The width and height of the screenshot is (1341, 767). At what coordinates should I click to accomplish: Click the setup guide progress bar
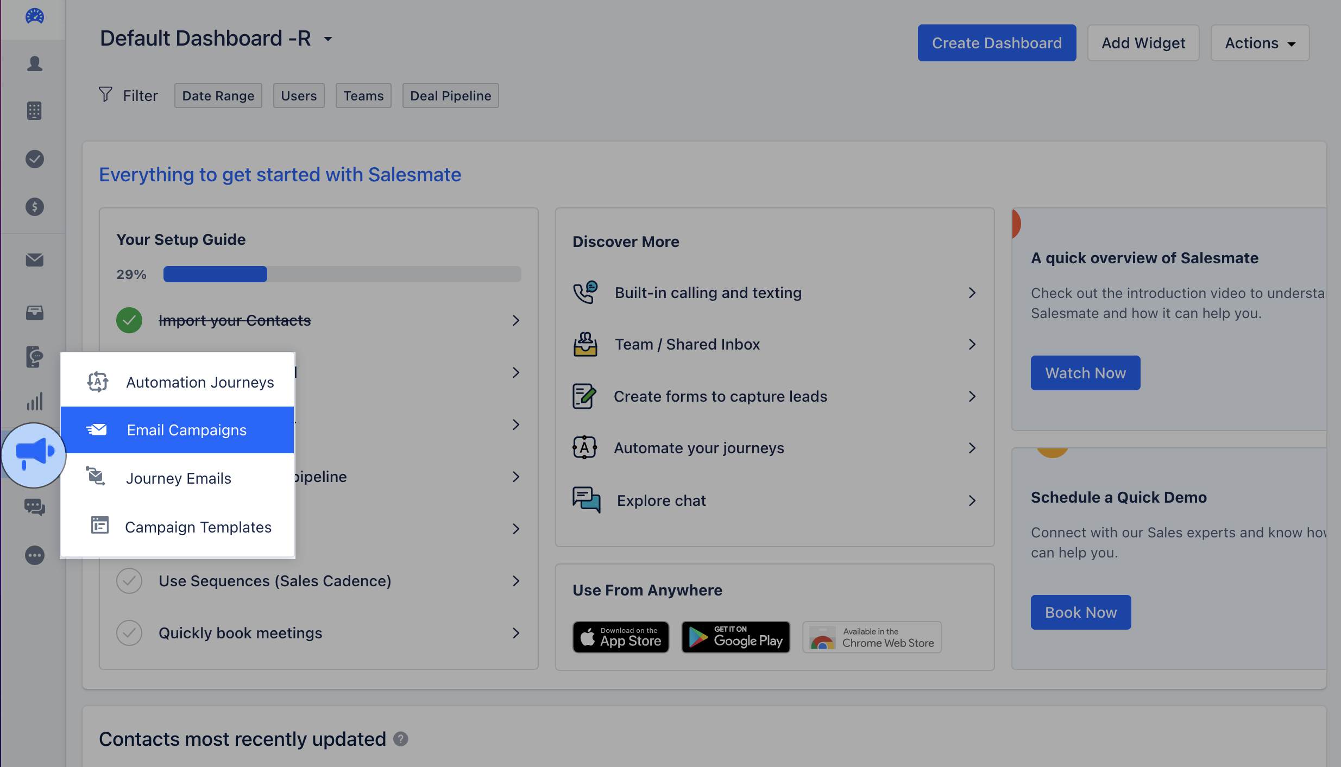342,274
